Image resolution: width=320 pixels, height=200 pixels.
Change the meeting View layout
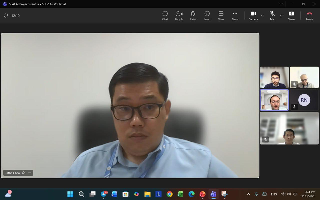click(x=221, y=15)
